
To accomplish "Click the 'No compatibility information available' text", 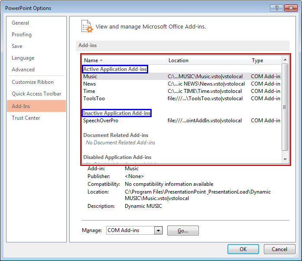I will (169, 184).
